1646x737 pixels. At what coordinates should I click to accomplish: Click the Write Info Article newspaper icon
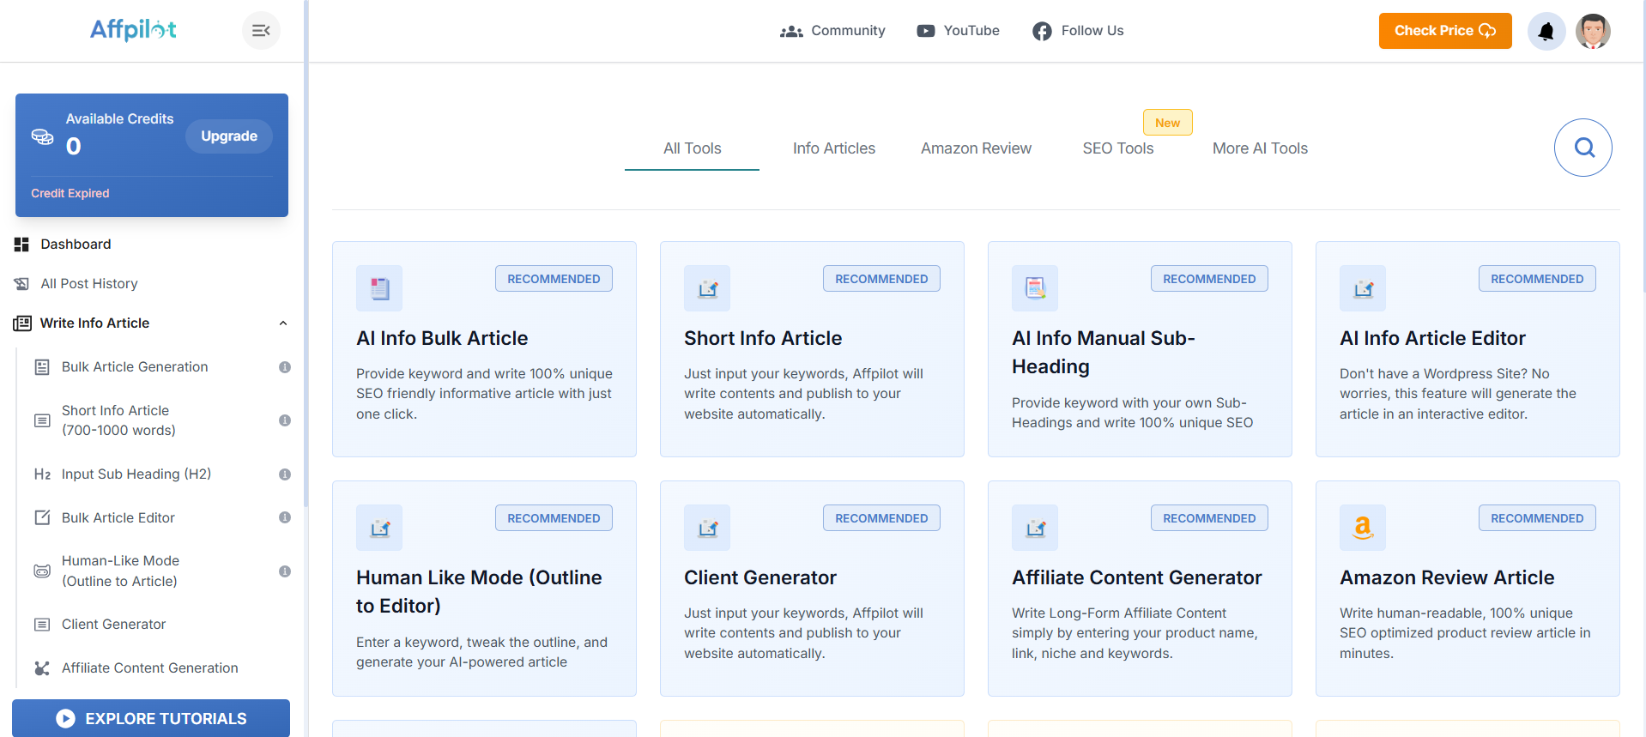[x=22, y=323]
